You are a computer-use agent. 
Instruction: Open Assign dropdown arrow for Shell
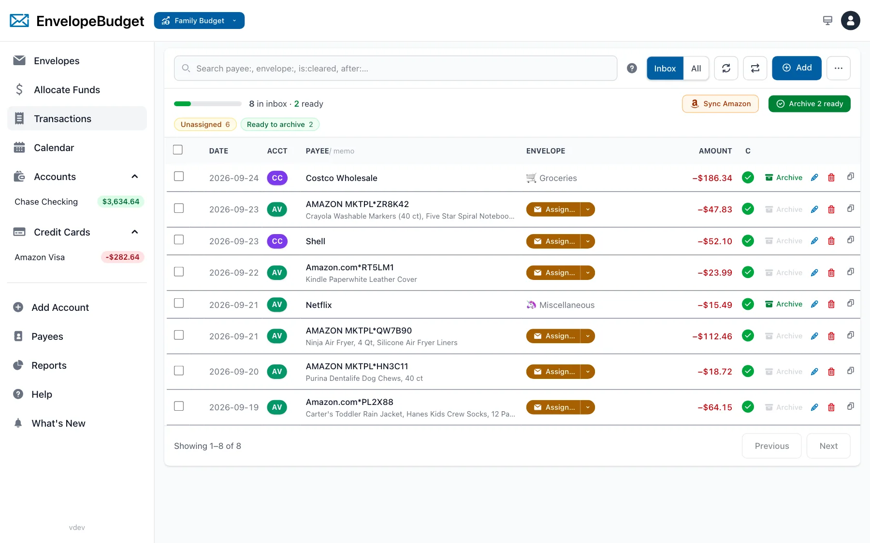coord(588,241)
